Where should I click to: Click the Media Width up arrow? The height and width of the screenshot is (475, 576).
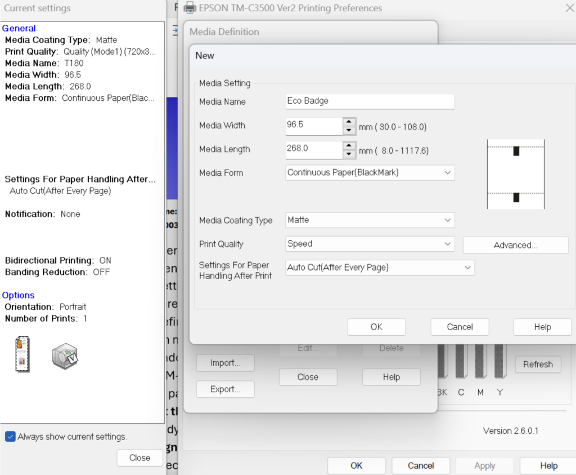click(349, 122)
